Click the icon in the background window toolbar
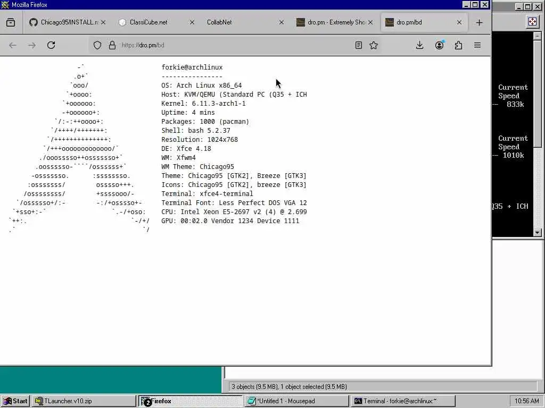Screen dimensions: 545x408 coord(532,22)
